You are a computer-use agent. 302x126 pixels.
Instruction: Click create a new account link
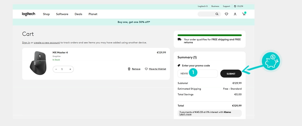(x=47, y=42)
